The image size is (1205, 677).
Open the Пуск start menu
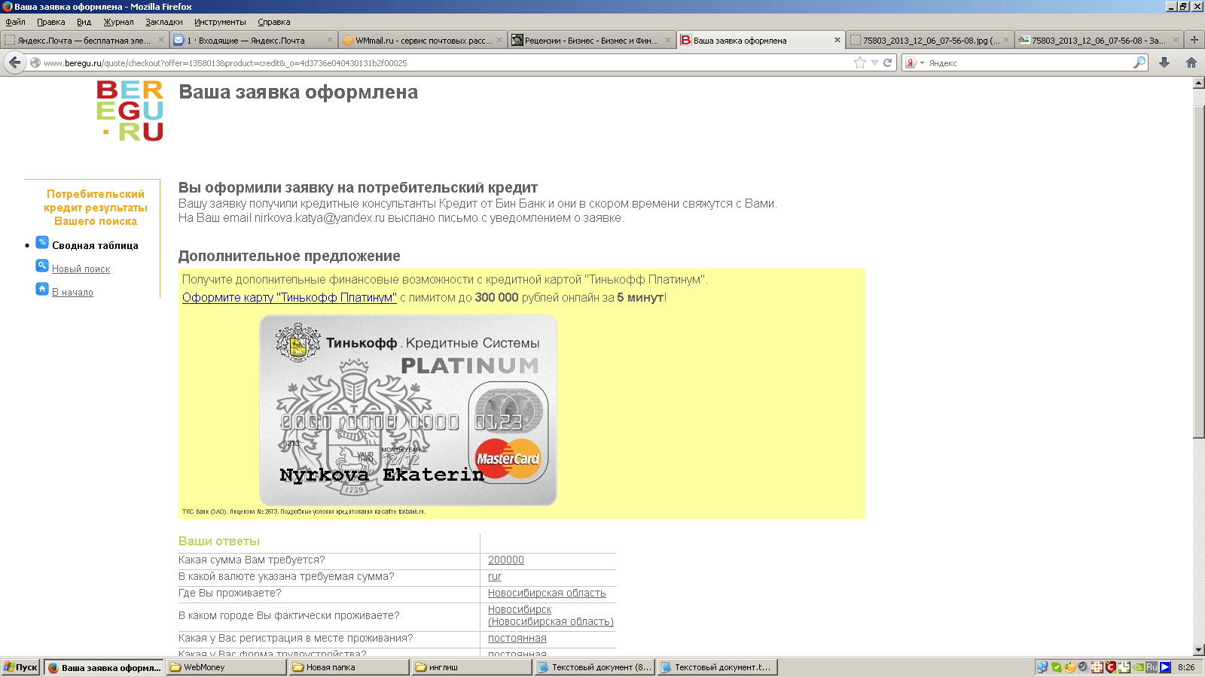coord(20,667)
